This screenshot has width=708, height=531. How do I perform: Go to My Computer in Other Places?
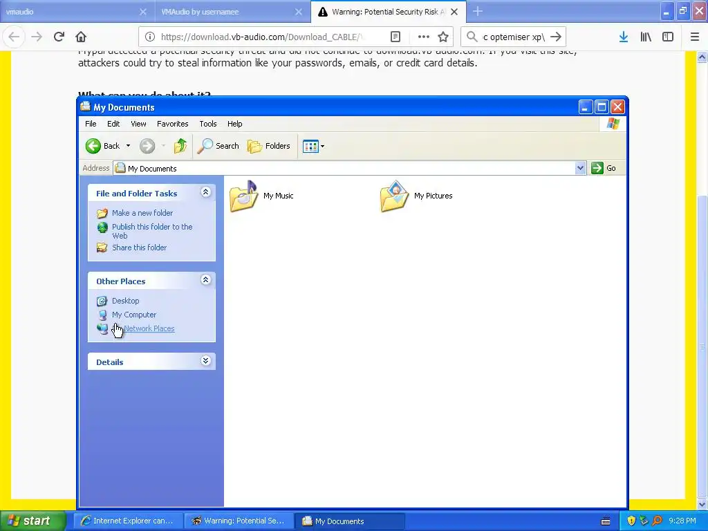134,315
